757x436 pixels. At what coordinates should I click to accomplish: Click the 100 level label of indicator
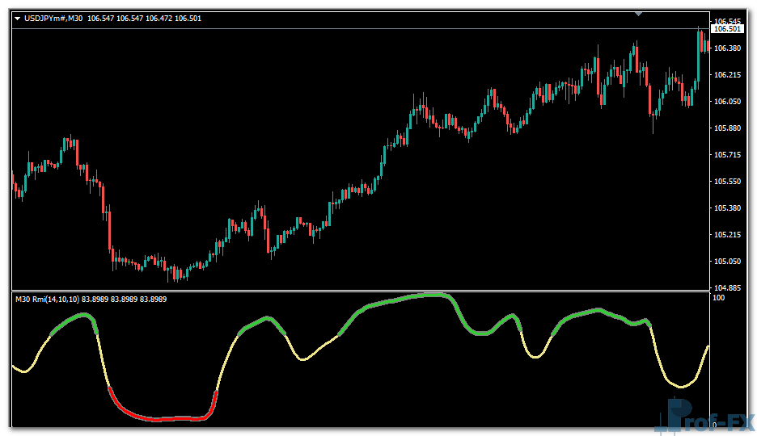point(718,298)
